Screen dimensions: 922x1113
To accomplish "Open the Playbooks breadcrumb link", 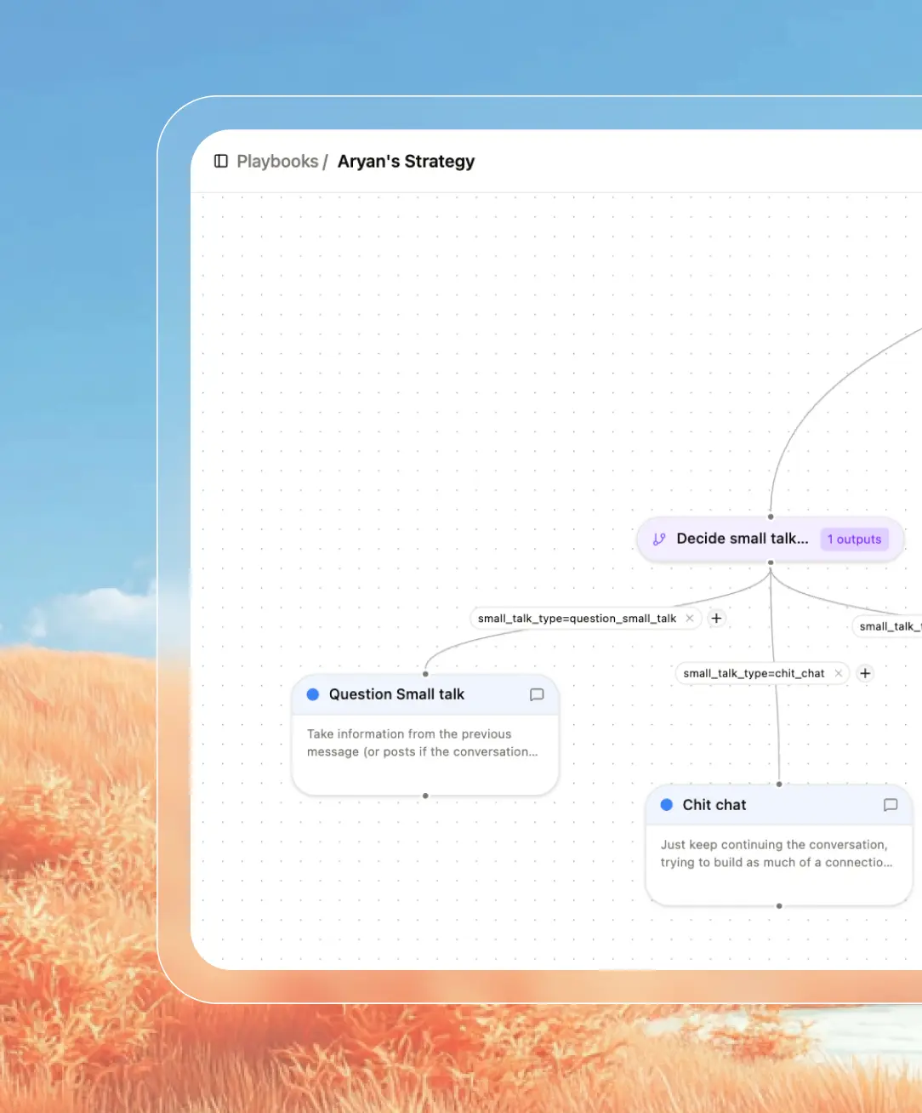I will click(277, 161).
